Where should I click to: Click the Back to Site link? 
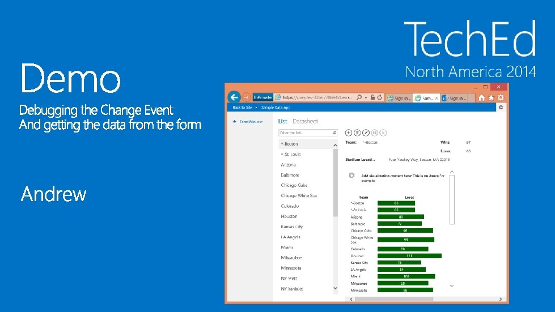pos(242,108)
